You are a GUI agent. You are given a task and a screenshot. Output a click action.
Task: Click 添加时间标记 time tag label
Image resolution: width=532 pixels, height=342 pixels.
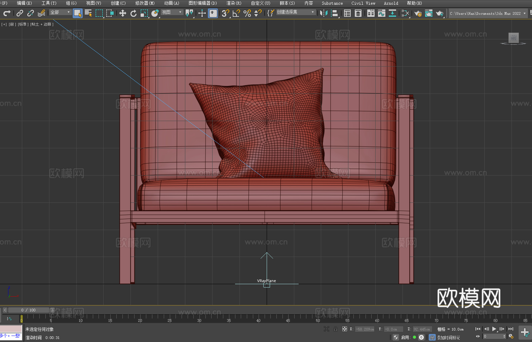448,337
